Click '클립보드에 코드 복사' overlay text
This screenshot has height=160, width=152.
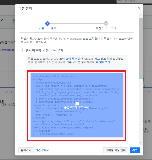coord(77,107)
